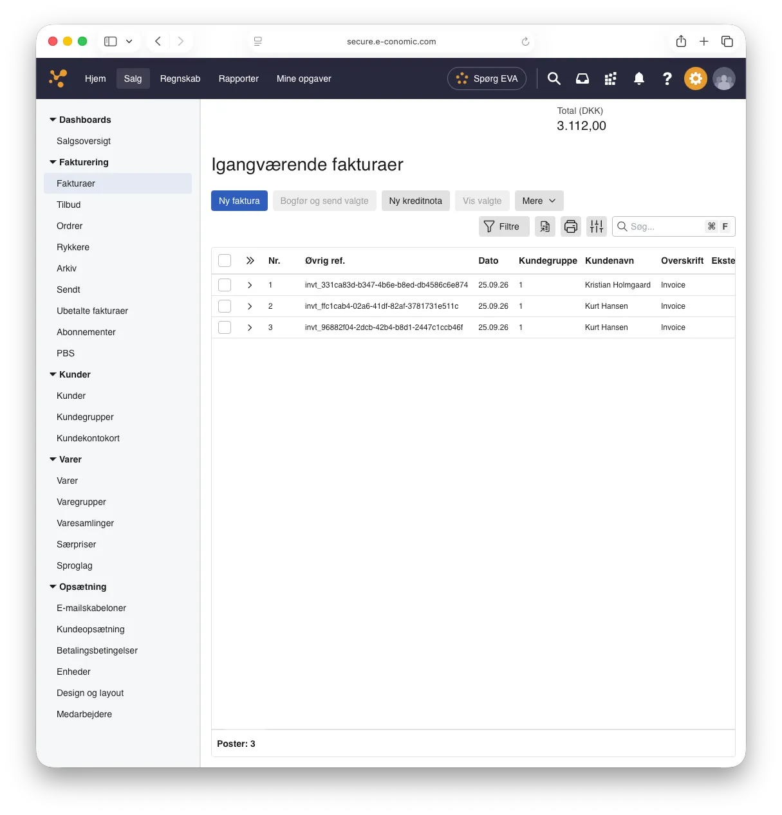Click the Søg search field

(673, 226)
